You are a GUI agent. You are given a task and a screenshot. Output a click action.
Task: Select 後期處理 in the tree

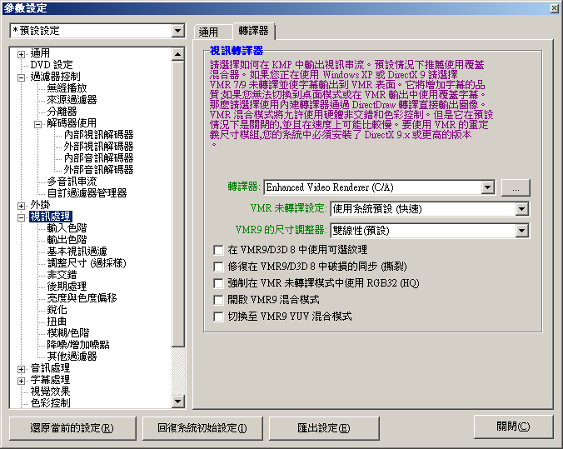pyautogui.click(x=67, y=287)
